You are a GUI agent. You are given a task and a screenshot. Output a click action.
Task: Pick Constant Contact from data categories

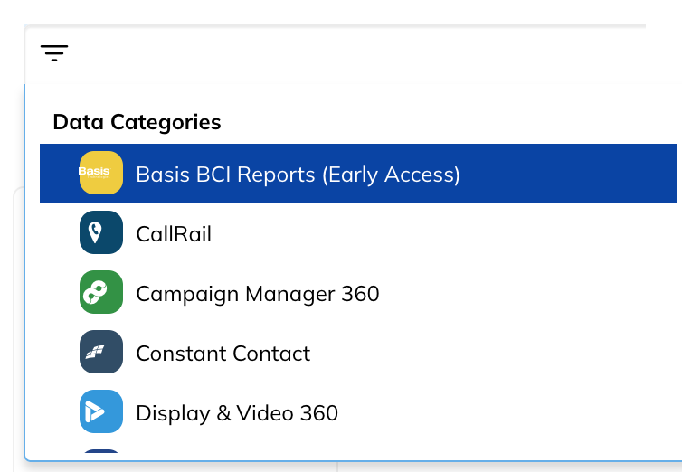[358, 352]
